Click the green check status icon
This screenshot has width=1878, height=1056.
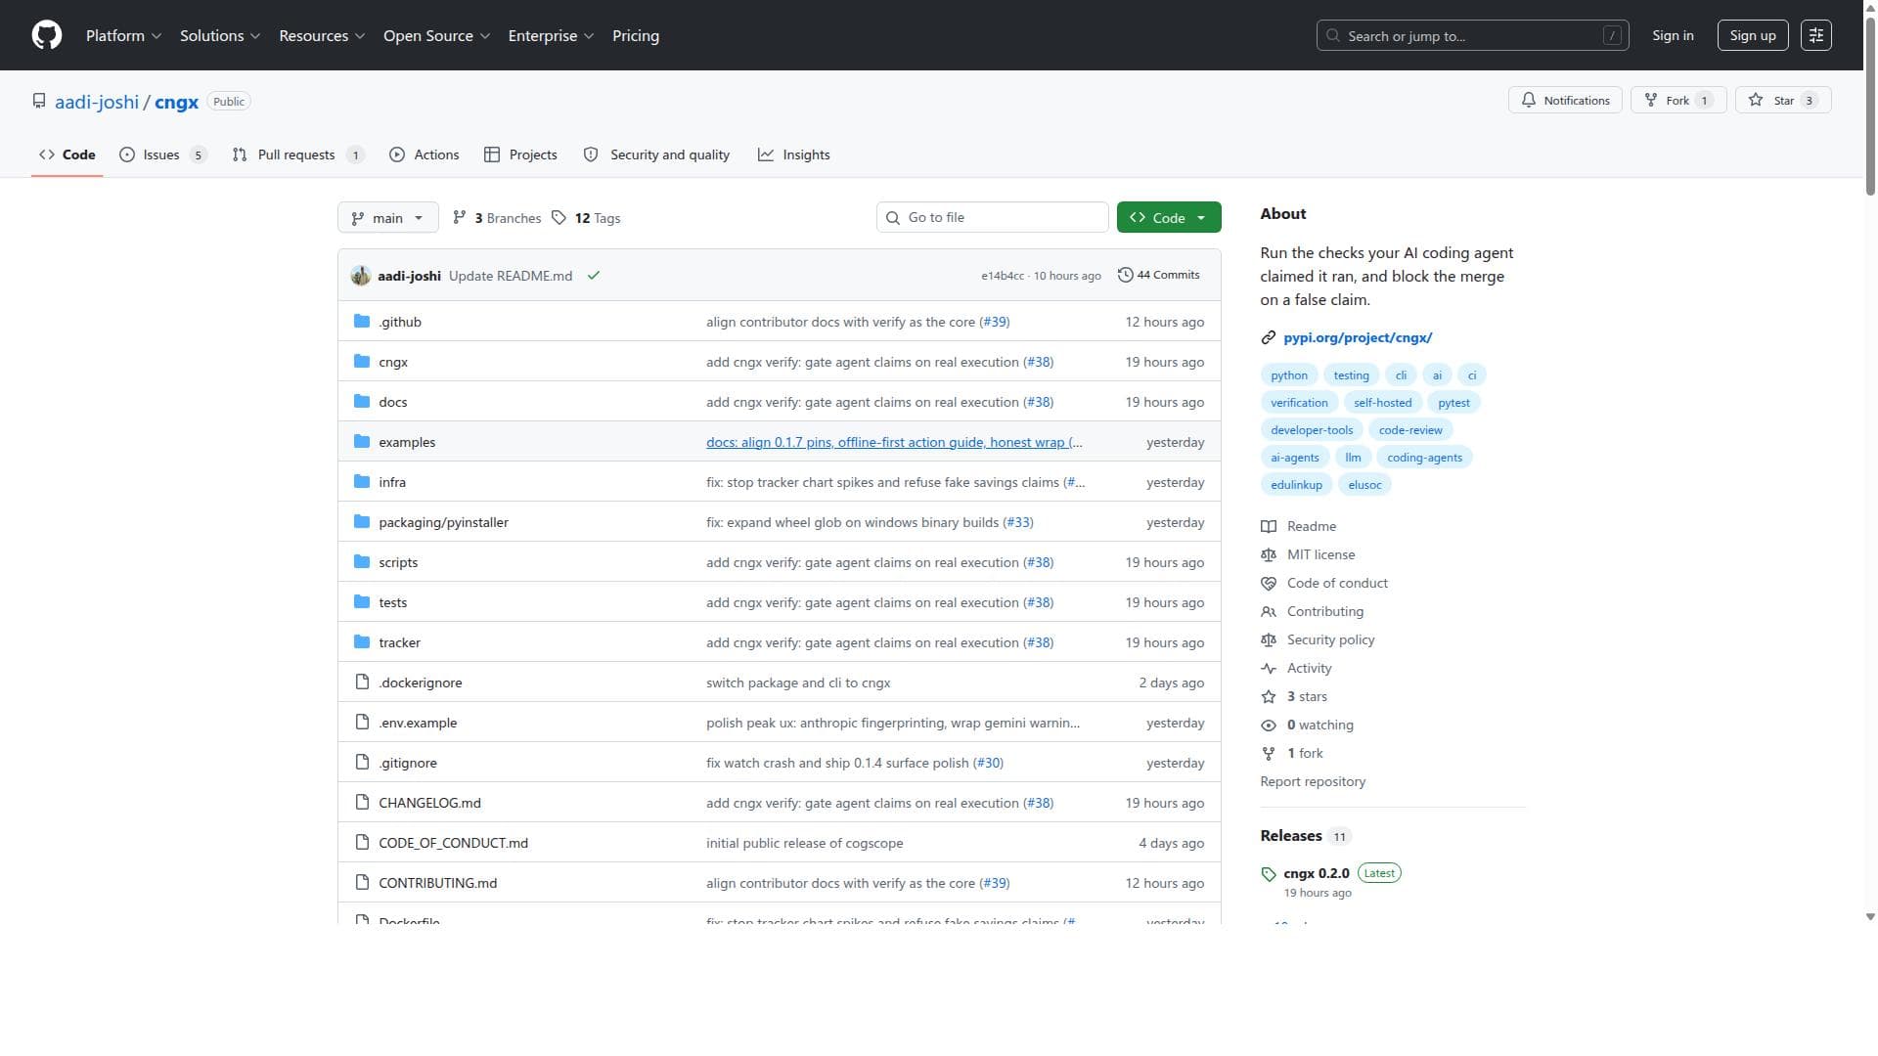tap(593, 276)
